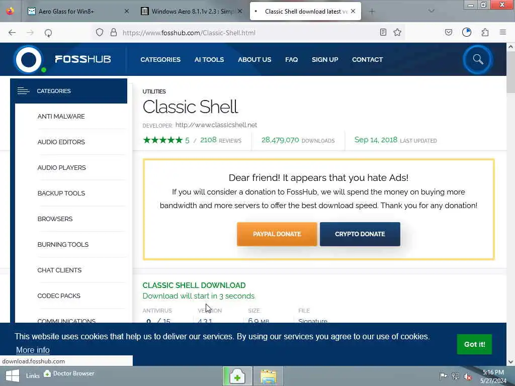The width and height of the screenshot is (515, 386).
Task: Open the Firefox hamburger menu
Action: click(502, 32)
